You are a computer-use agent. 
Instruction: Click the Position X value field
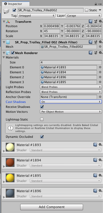tap(52, 26)
